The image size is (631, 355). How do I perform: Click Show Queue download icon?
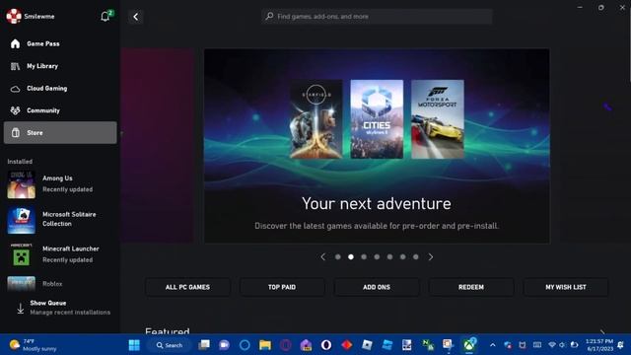pos(20,309)
